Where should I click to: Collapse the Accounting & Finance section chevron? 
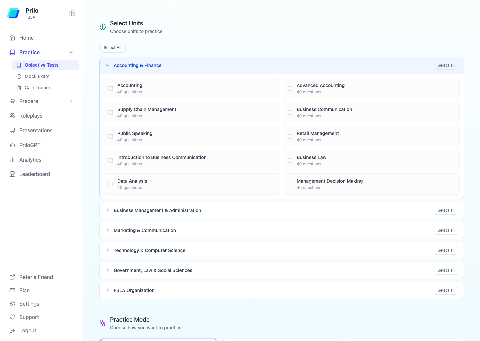point(108,65)
